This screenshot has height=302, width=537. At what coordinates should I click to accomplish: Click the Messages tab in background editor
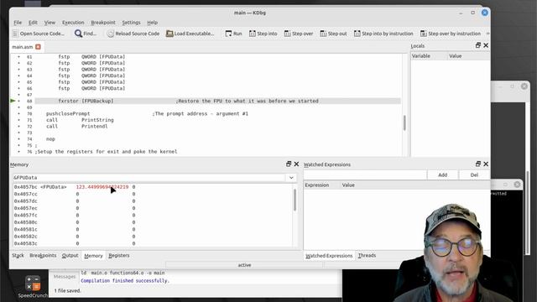(x=65, y=277)
